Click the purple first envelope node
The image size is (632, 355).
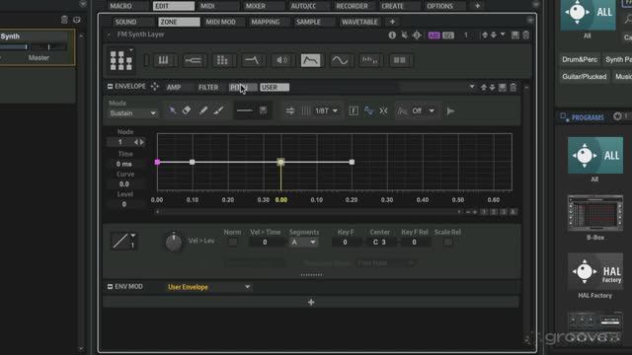[x=157, y=162]
